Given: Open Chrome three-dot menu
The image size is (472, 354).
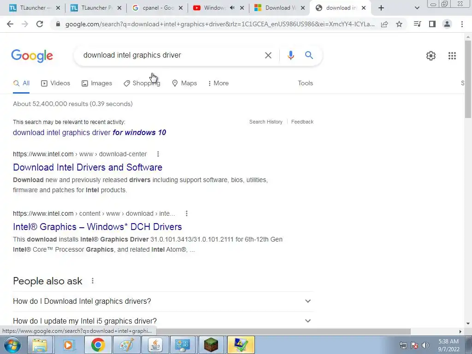Looking at the screenshot, I should click(x=462, y=24).
